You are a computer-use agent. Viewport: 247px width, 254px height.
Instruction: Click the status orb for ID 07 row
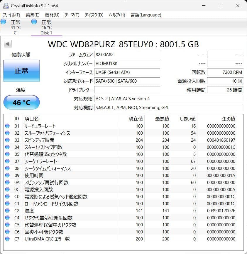point(7,161)
